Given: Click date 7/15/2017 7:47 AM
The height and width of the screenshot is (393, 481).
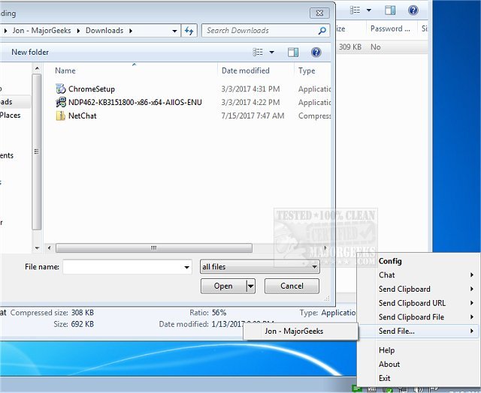Looking at the screenshot, I should 253,116.
